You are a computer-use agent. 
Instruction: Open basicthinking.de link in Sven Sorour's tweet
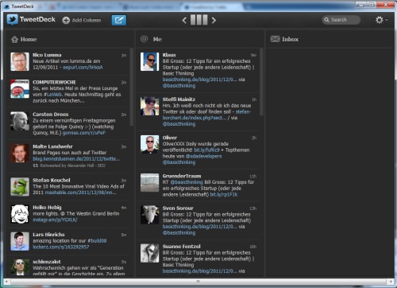[200, 227]
